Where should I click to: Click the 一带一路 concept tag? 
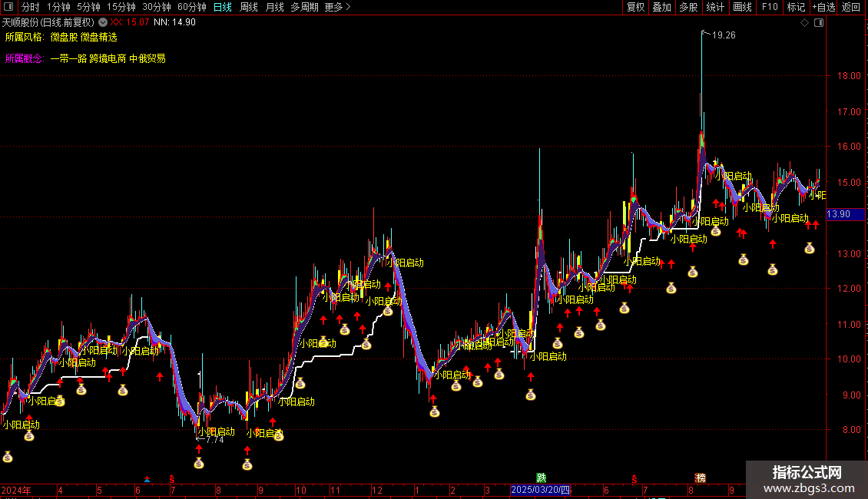(x=68, y=58)
